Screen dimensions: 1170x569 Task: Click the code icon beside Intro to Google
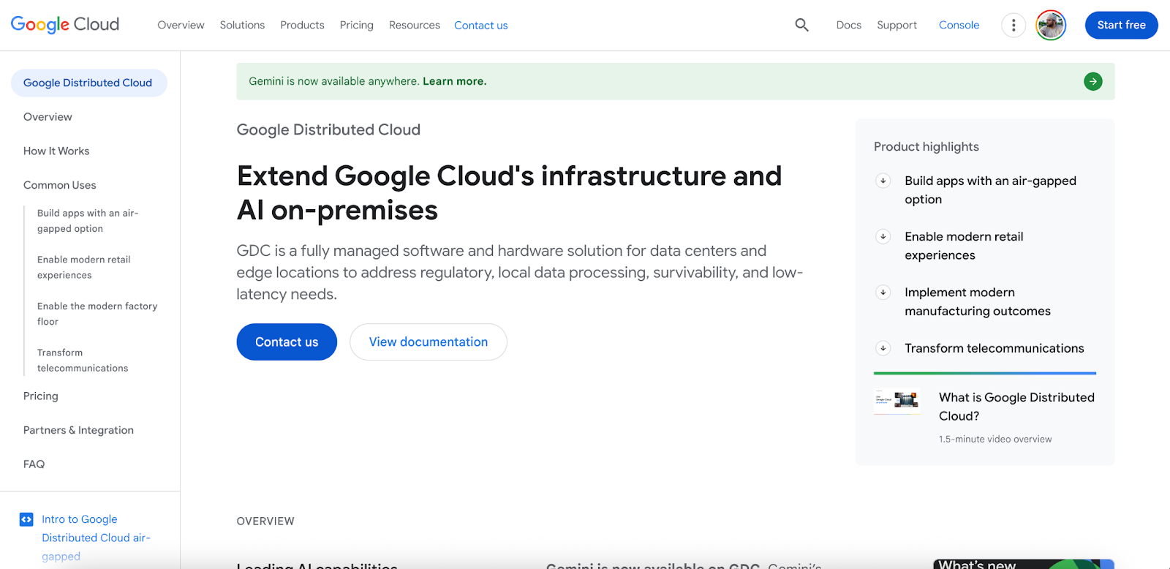coord(26,519)
